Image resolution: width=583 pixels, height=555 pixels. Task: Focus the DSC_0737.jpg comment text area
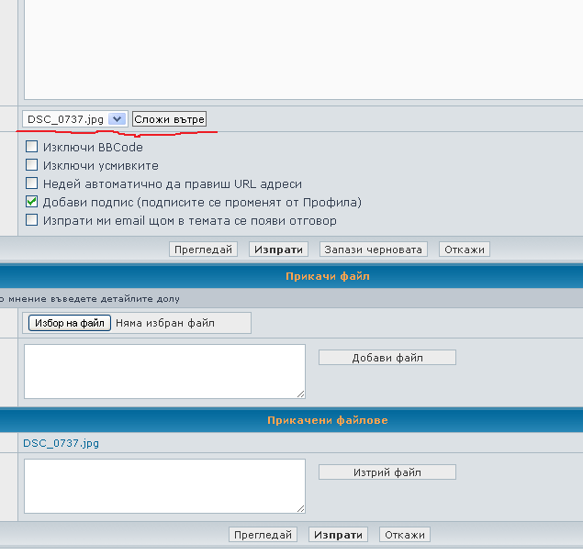tap(164, 486)
